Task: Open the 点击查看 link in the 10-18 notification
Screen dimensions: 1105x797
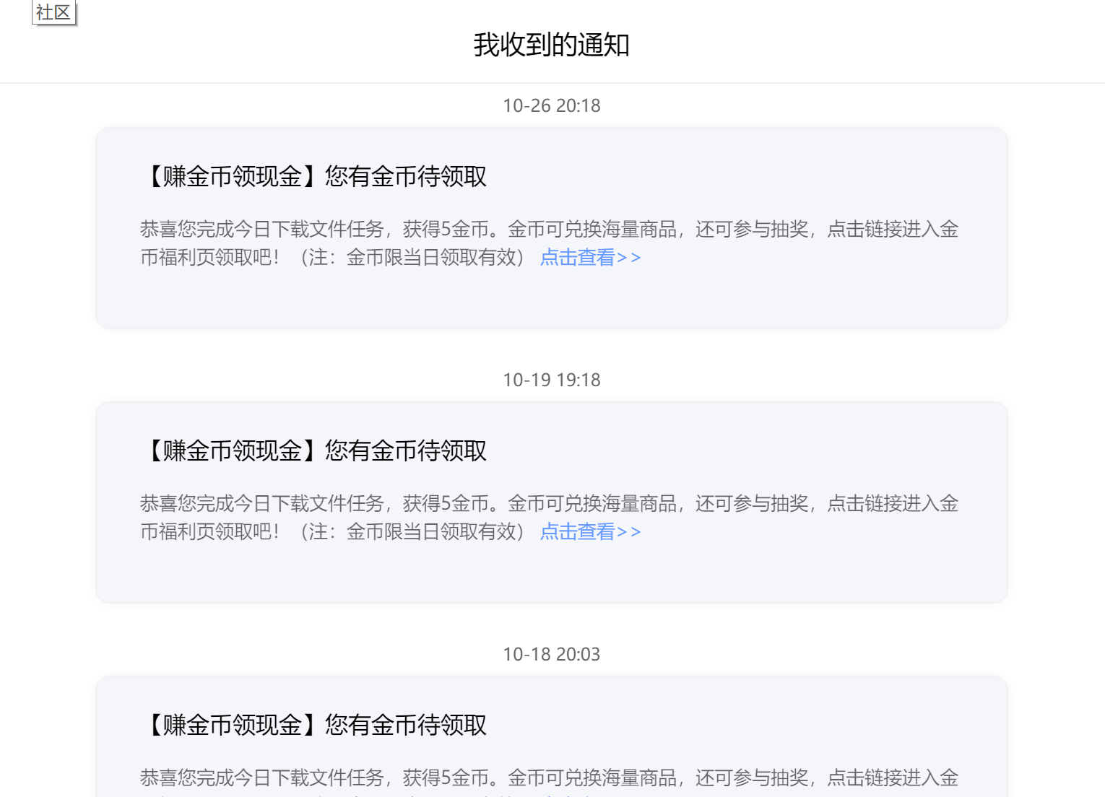Action: pos(590,794)
